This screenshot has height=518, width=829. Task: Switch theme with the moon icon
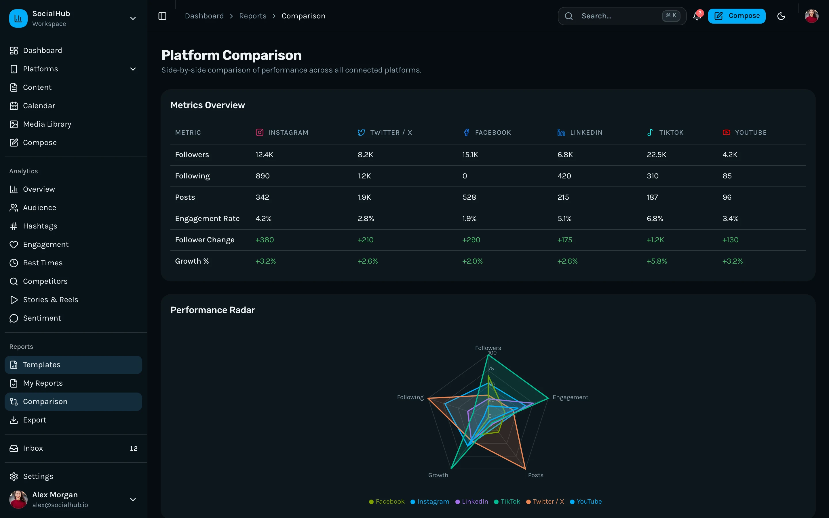pyautogui.click(x=781, y=16)
